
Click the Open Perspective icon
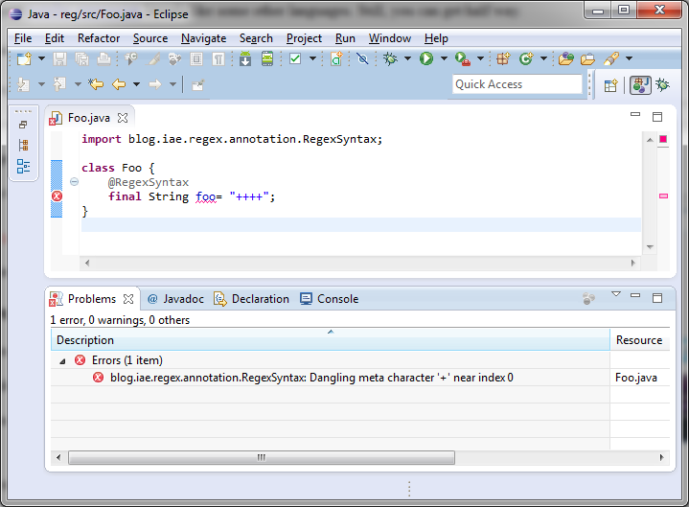[x=610, y=85]
